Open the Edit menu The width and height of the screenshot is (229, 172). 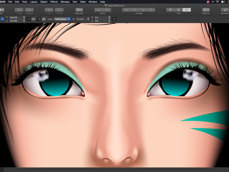coord(17,2)
